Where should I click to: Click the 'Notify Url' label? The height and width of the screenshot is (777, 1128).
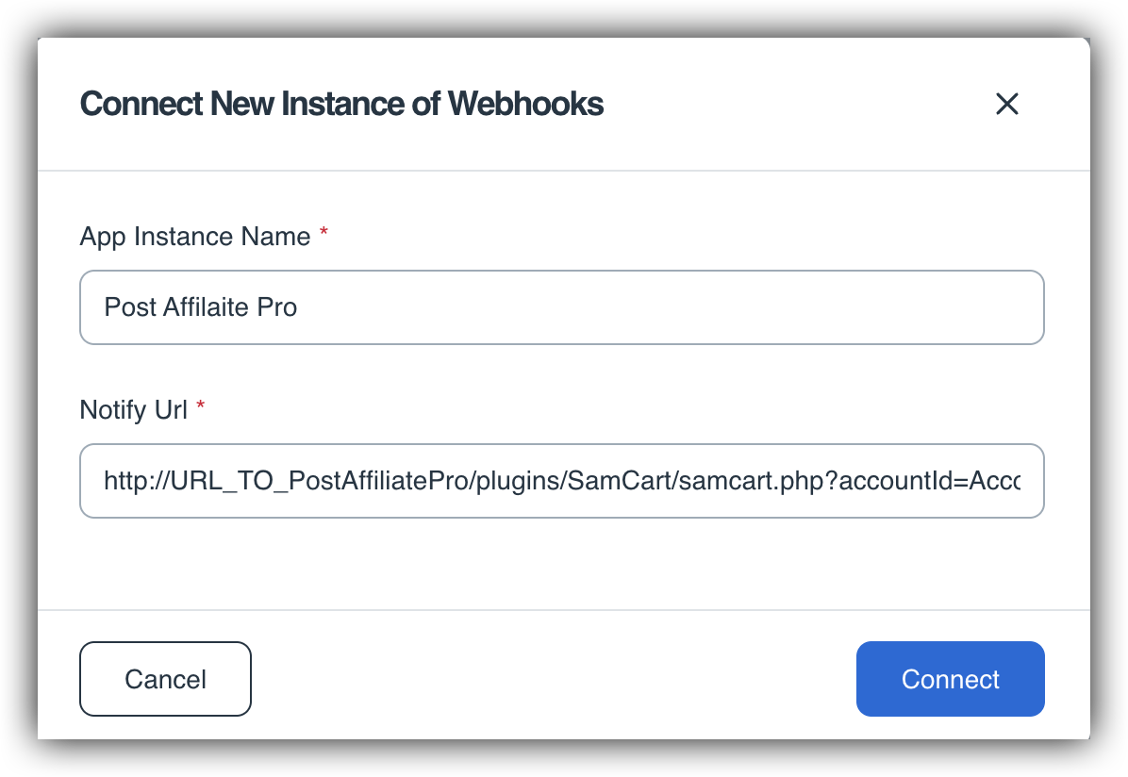[133, 410]
